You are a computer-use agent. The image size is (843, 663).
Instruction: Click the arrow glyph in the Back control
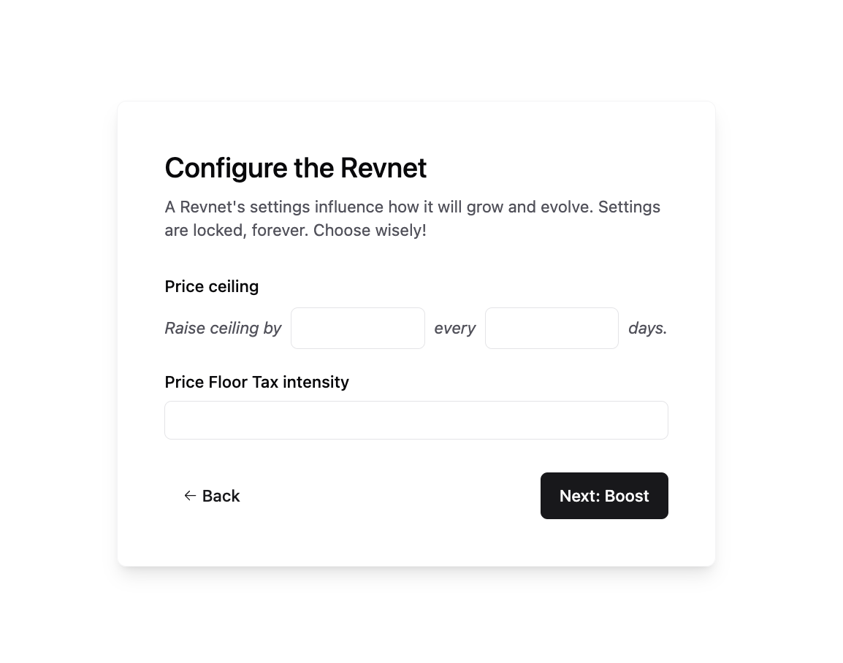[x=190, y=496]
